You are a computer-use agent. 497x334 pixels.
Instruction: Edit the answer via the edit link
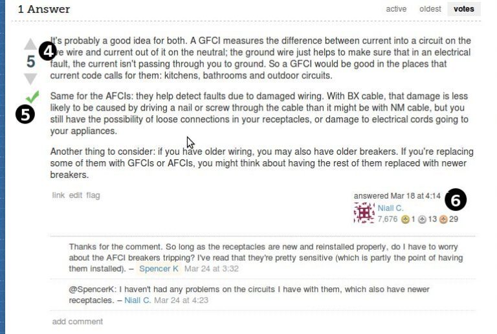(76, 195)
